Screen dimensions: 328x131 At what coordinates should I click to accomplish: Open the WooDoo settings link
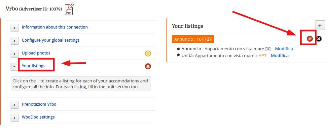click(38, 117)
